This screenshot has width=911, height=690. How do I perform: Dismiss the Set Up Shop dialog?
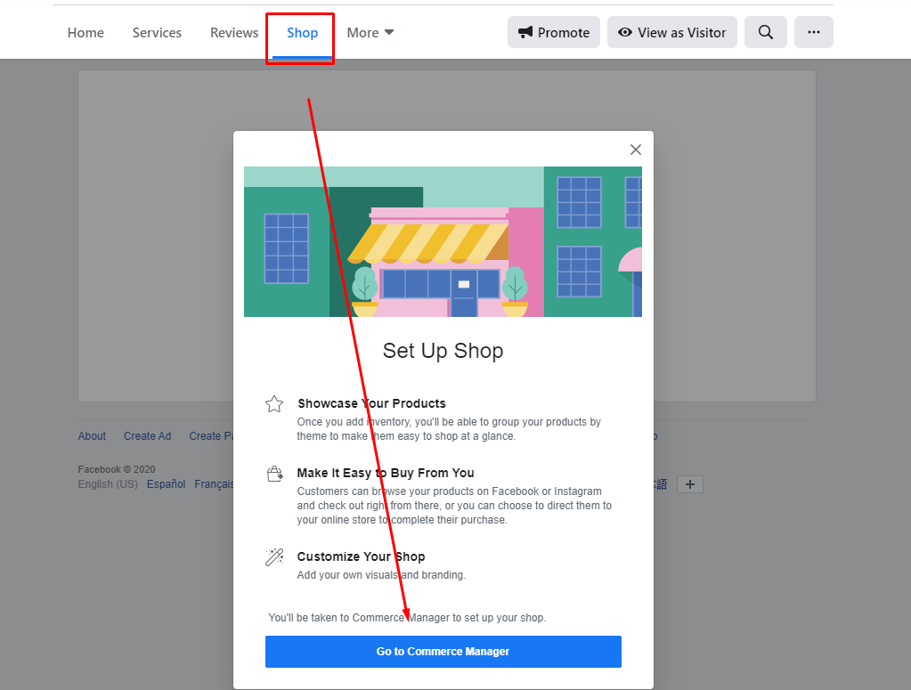[635, 149]
